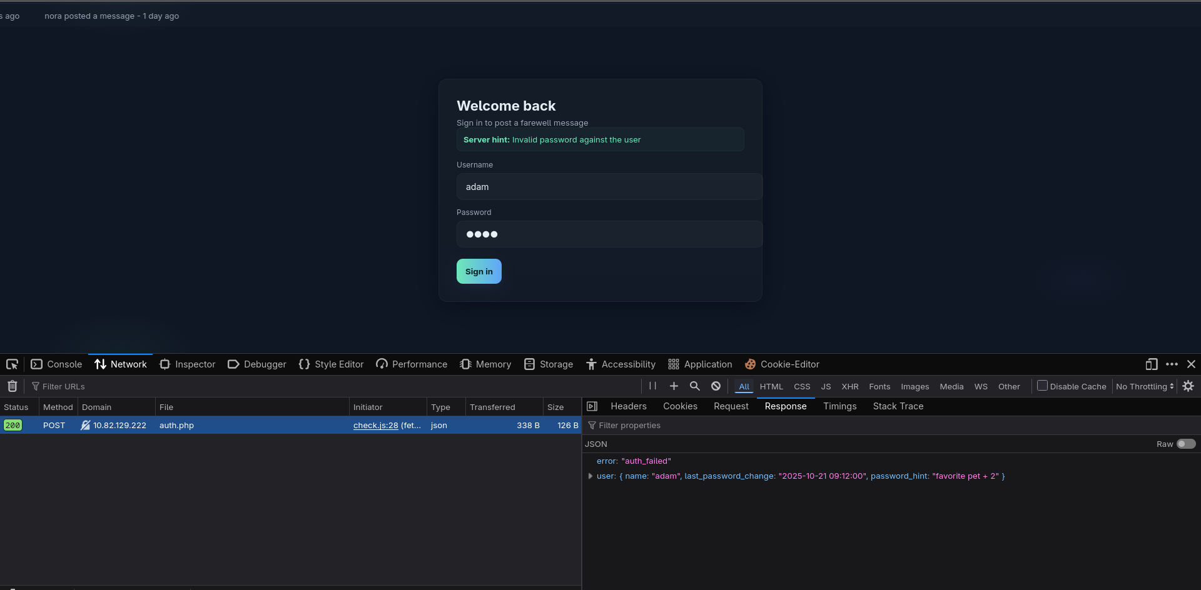Screen dimensions: 1201x590
Task: Select XHR request type filter
Action: [849, 387]
